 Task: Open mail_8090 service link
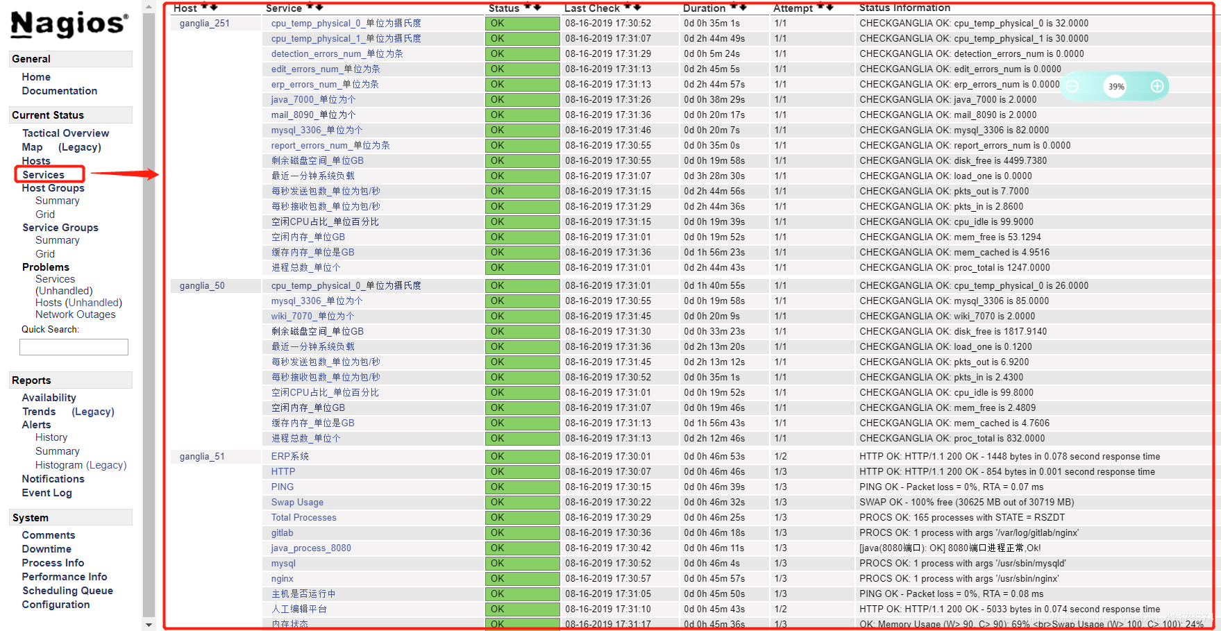pos(313,115)
